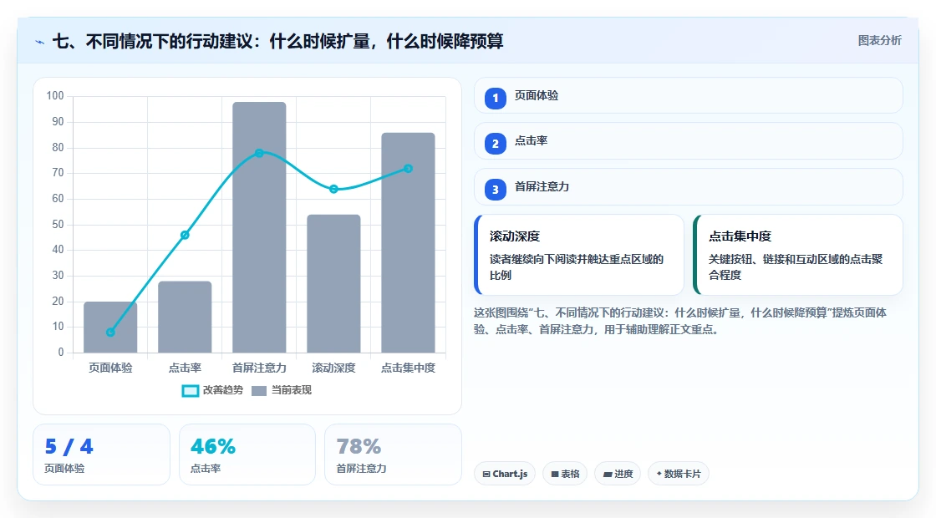Click the trend line point above 点击集中度
936x518 pixels.
point(409,169)
